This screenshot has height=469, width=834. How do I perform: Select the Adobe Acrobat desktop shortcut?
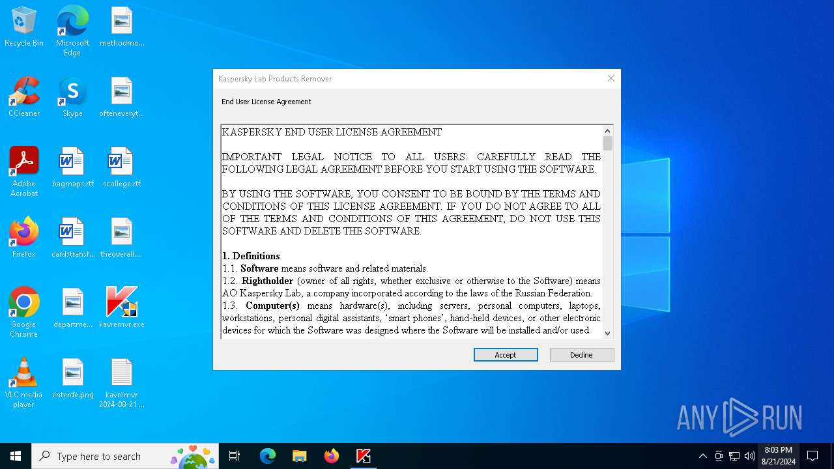click(x=24, y=172)
